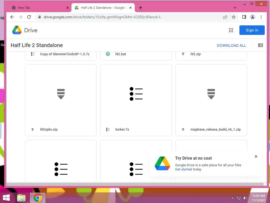
Task: Select Copy of SlamminToolsSP-1.5.7z file
Action: click(65, 54)
